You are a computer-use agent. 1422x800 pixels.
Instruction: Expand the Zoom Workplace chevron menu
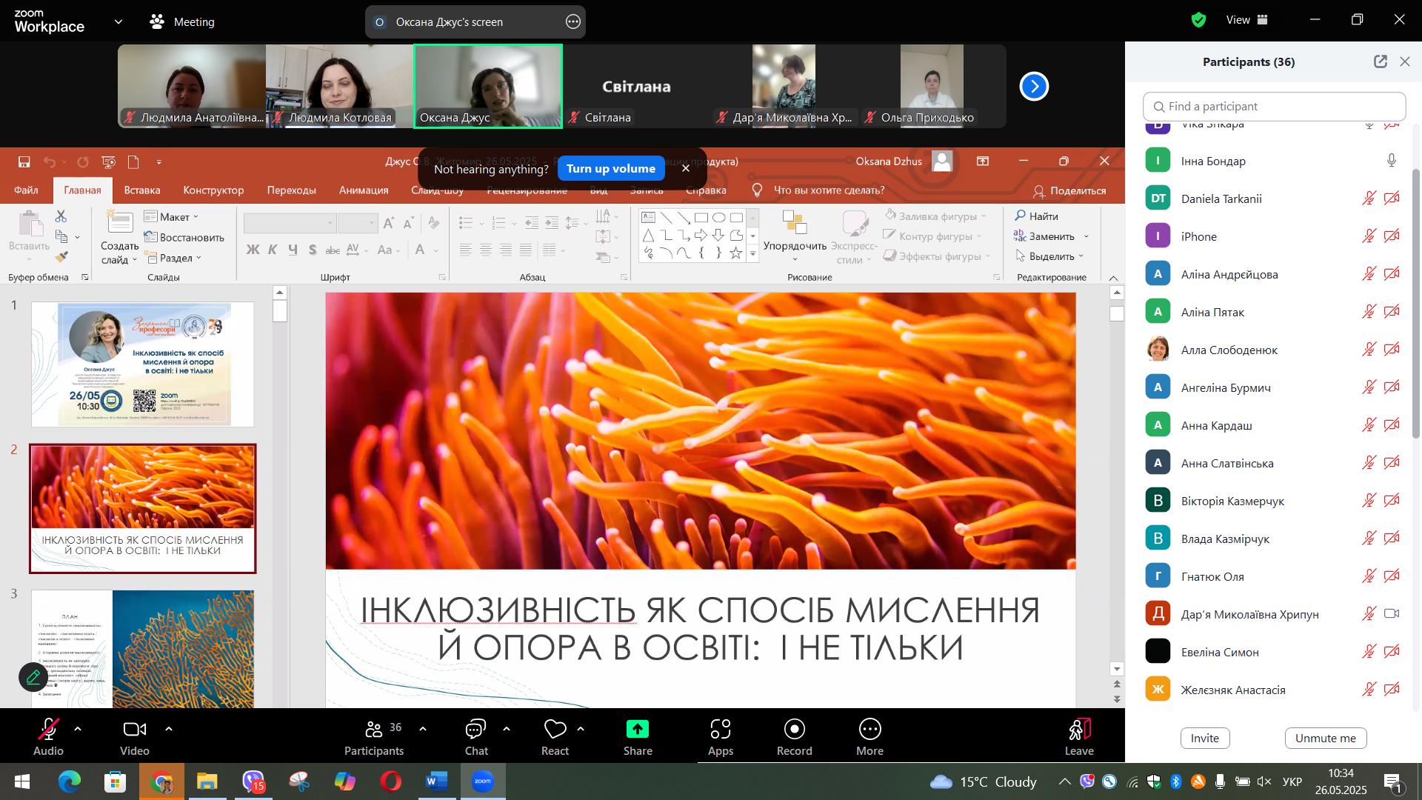click(118, 22)
